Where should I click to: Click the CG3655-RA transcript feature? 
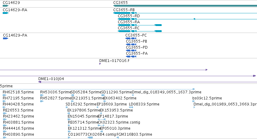pyautogui.click(x=140, y=25)
